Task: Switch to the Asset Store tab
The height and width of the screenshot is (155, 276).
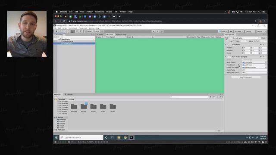Action: [x=121, y=34]
